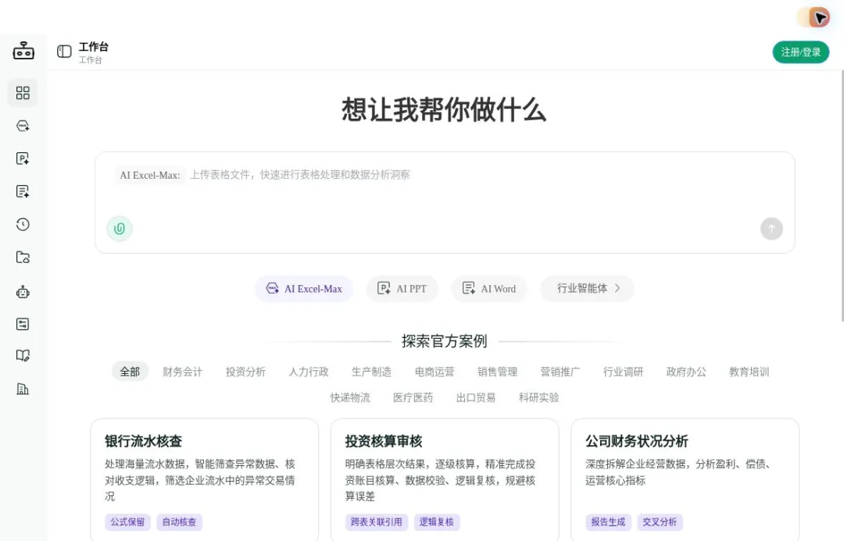This screenshot has width=844, height=541.
Task: Select the AI Excel-Max mode chip
Action: [304, 289]
